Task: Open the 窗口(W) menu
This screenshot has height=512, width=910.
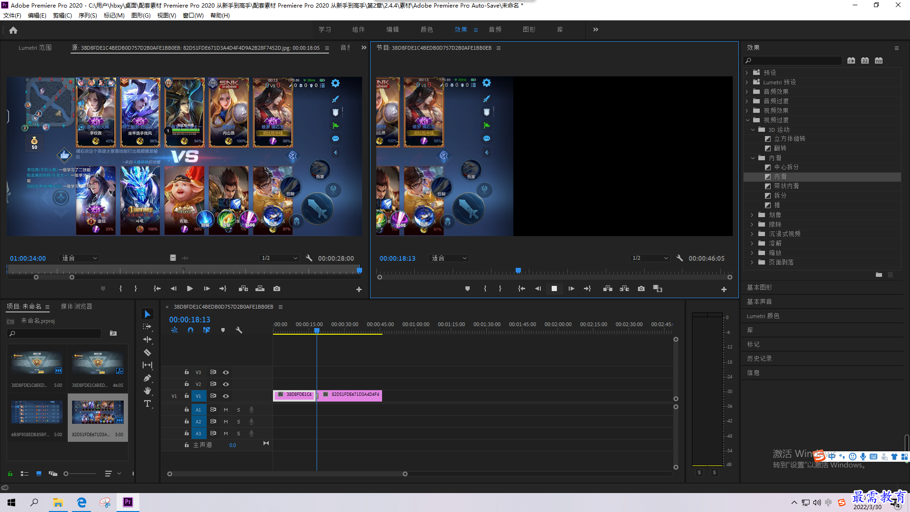Action: pos(193,16)
